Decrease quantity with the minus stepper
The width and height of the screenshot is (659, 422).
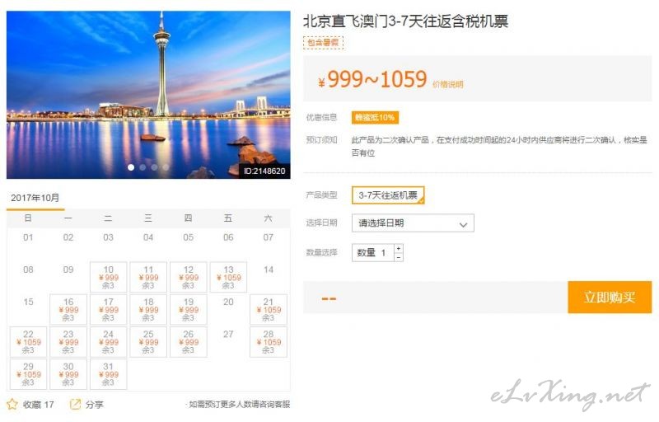(399, 257)
